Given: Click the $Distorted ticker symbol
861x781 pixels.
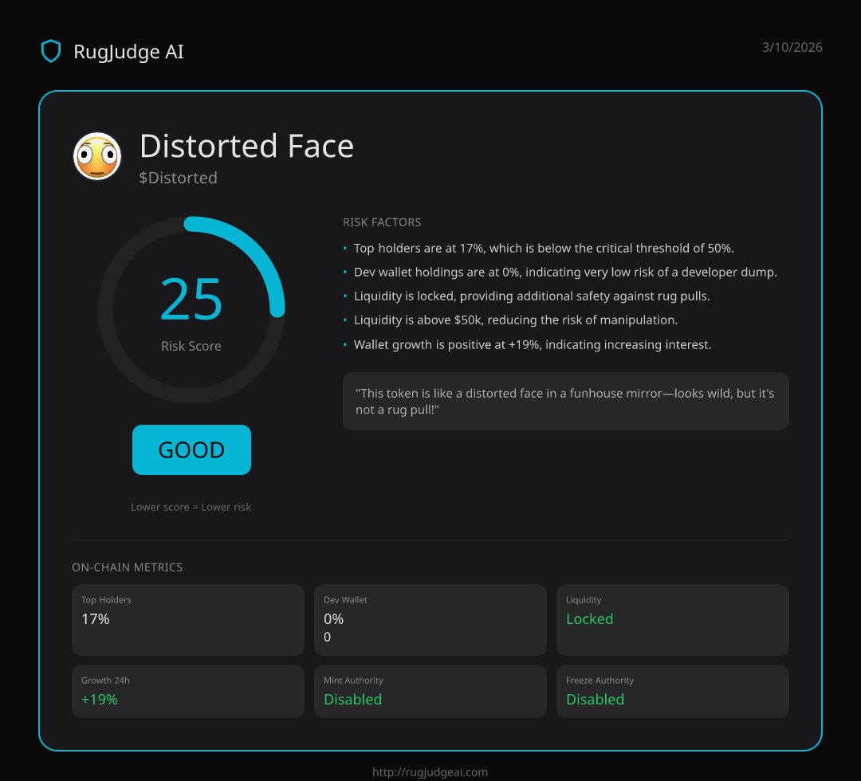Looking at the screenshot, I should (x=178, y=178).
